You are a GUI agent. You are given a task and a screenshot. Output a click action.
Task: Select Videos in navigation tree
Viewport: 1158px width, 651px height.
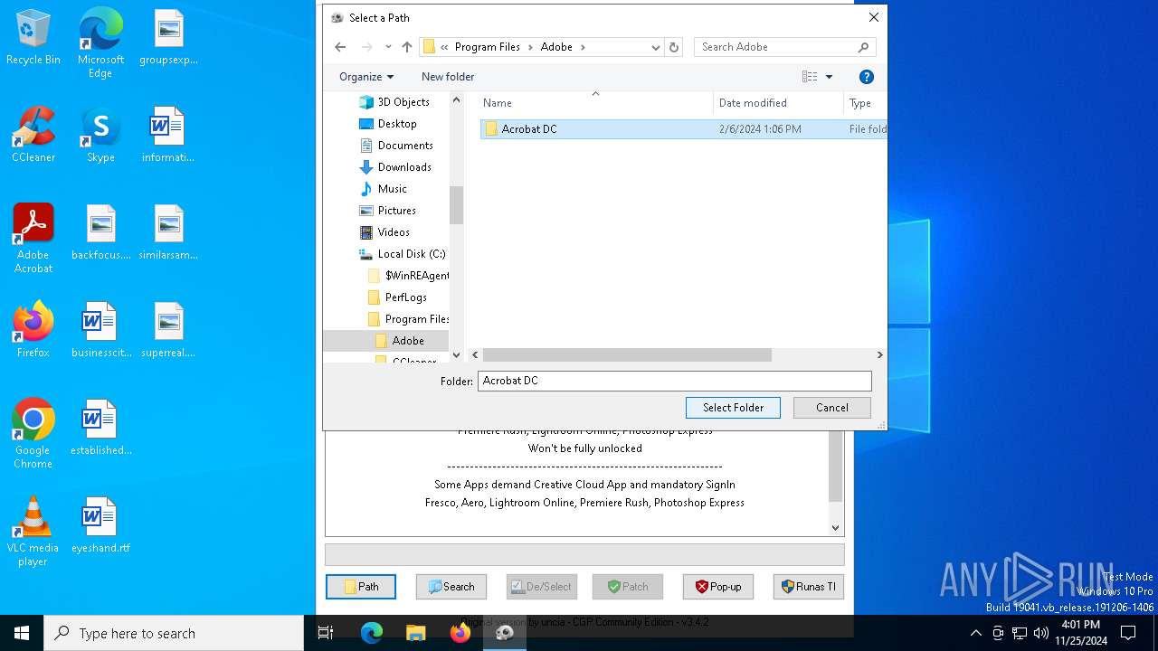(x=384, y=232)
